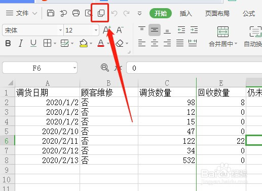
Task: Click the Name Box showing F6
Action: pos(36,68)
